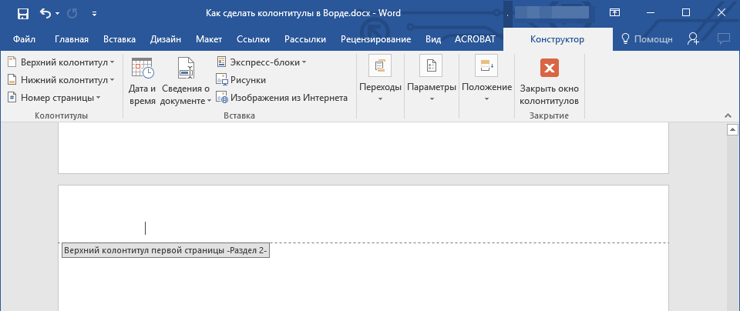Open the Navigation (Переходы) group
The width and height of the screenshot is (740, 311).
(381, 82)
